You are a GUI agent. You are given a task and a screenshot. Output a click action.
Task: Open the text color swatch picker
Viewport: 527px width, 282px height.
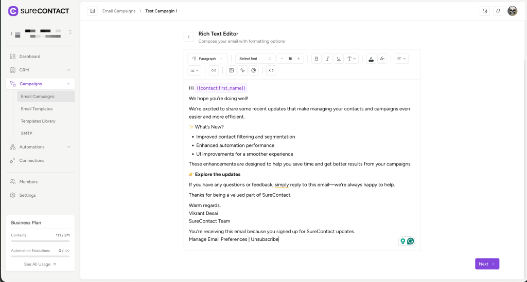371,59
